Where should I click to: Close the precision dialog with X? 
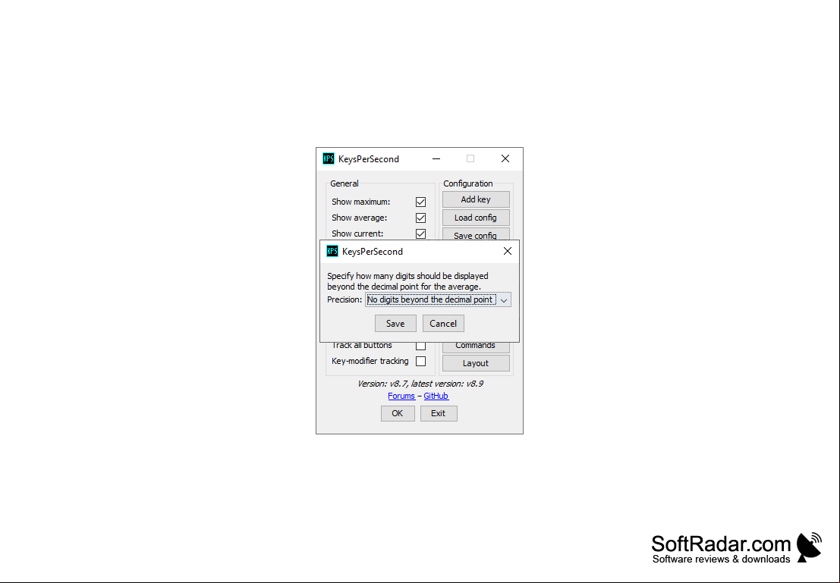(508, 251)
